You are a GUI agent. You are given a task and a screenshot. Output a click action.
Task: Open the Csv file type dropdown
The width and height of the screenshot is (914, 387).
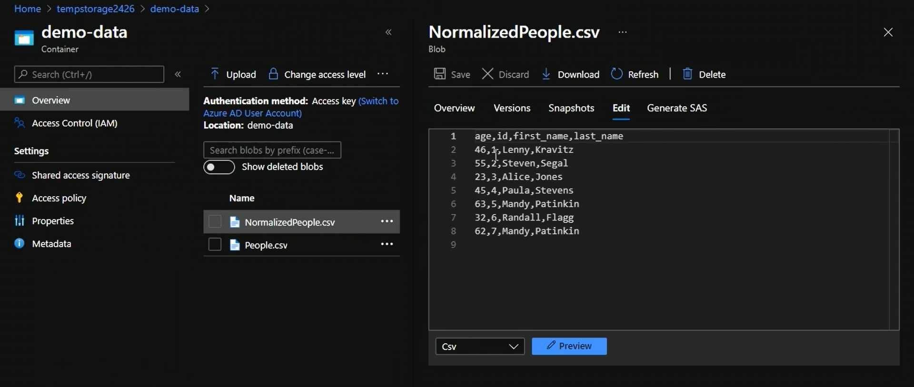click(479, 346)
